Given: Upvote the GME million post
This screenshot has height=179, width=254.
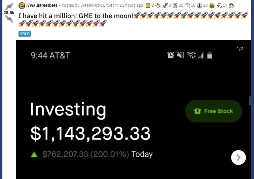Looking at the screenshot, I should [x=9, y=6].
